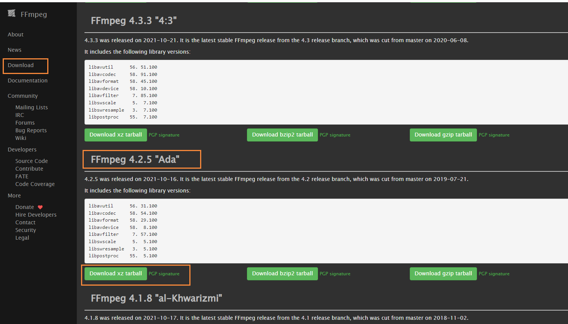
Task: Click the 4.1.8 release date sentence
Action: pos(276,318)
